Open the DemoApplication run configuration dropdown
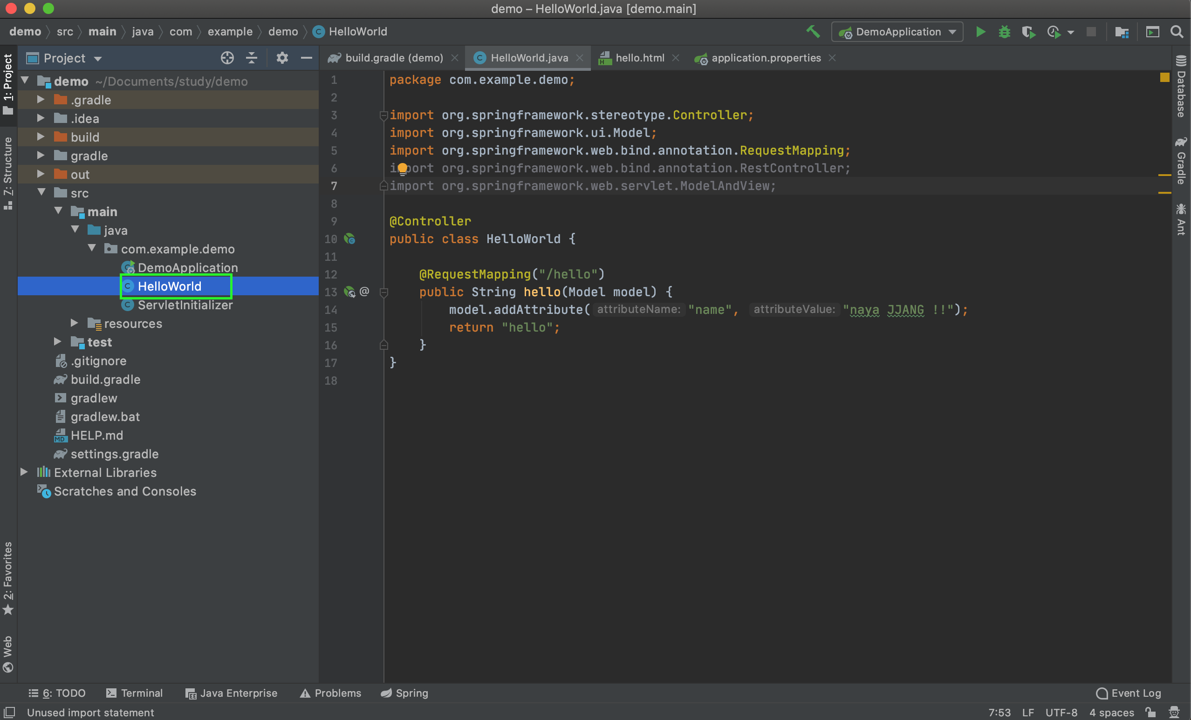Screen dimensions: 1191x720 click(897, 32)
